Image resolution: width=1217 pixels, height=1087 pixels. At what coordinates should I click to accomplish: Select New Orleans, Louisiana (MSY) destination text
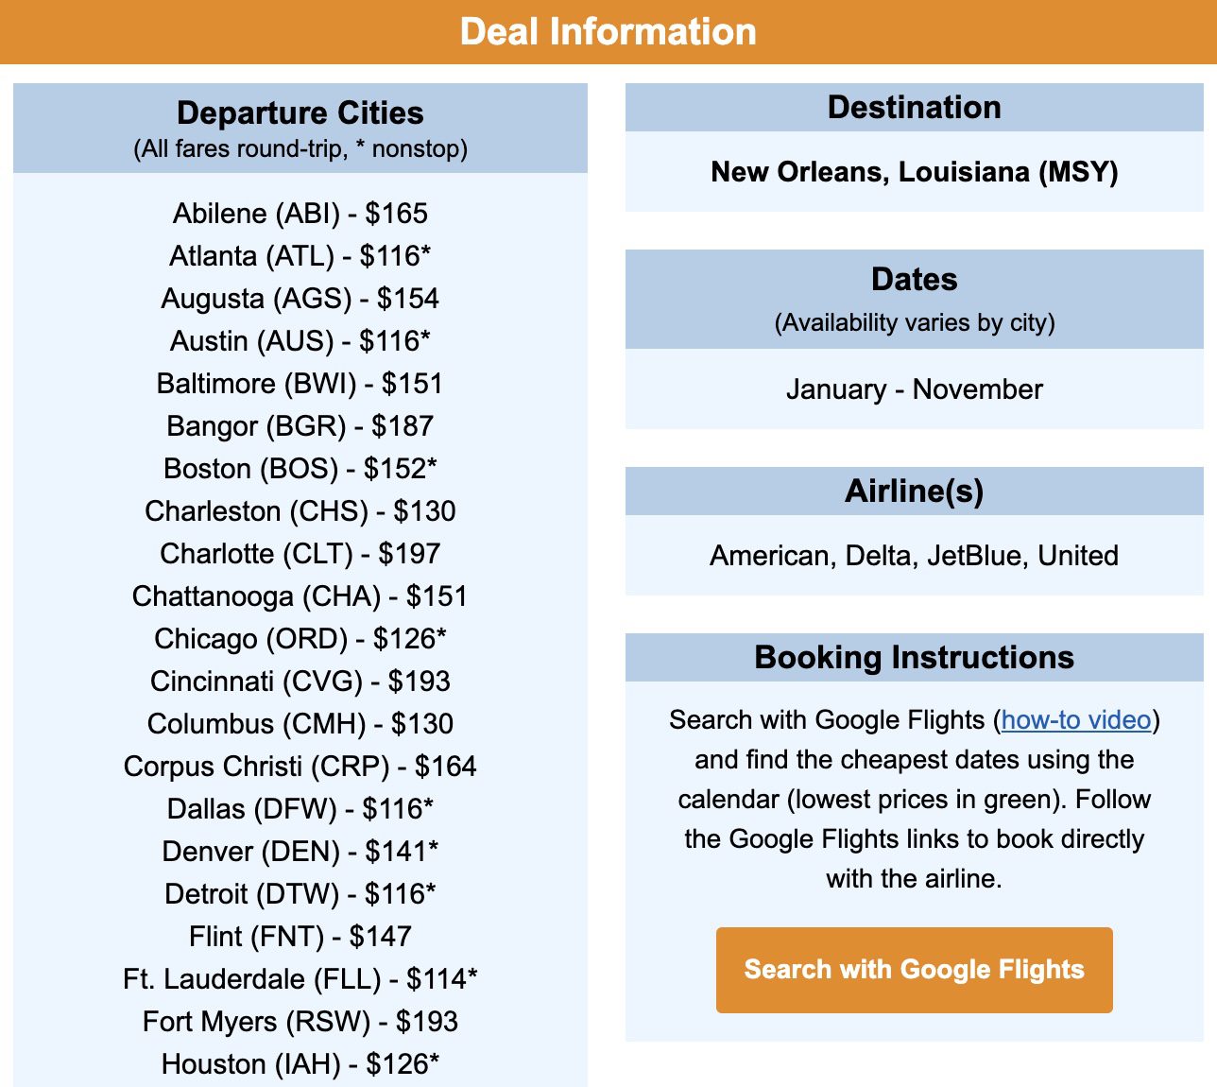(915, 173)
